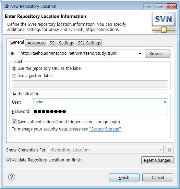The width and height of the screenshot is (180, 189).
Task: Click the Eclipse icon in title bar
Action: (x=6, y=6)
